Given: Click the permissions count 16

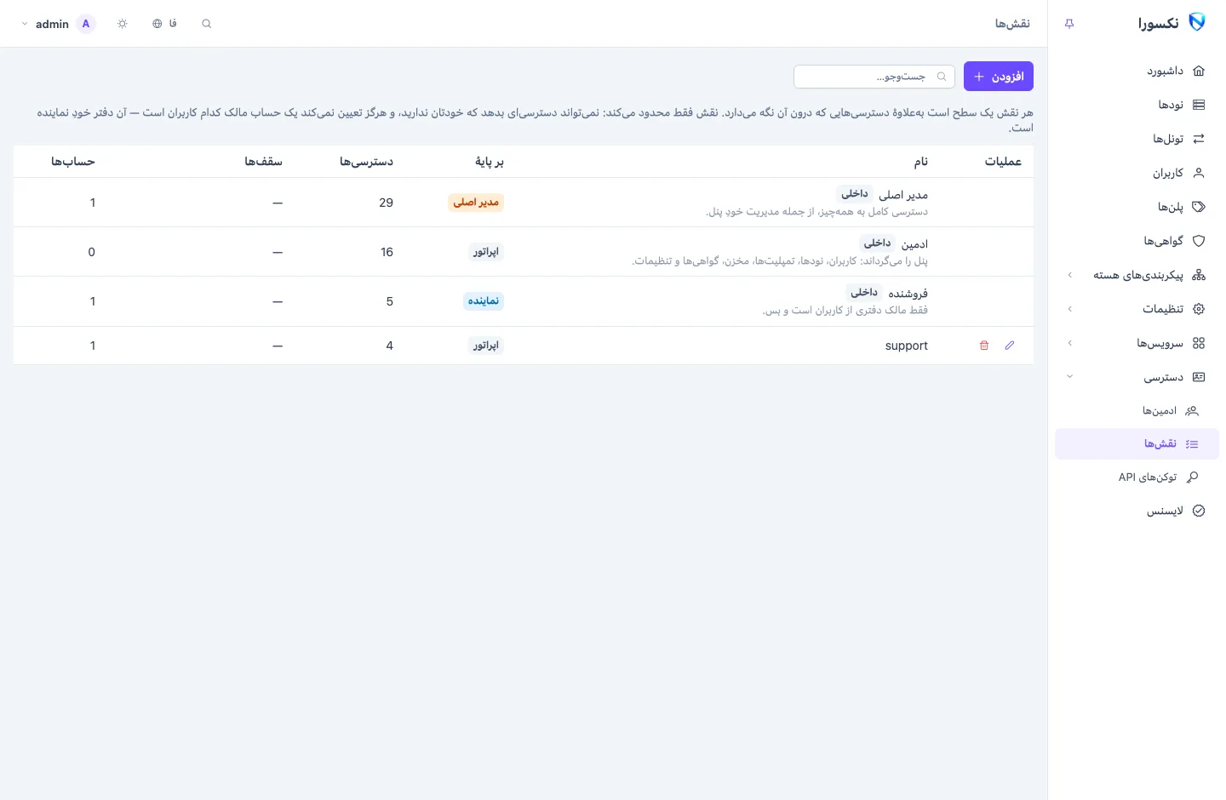Looking at the screenshot, I should click(387, 252).
